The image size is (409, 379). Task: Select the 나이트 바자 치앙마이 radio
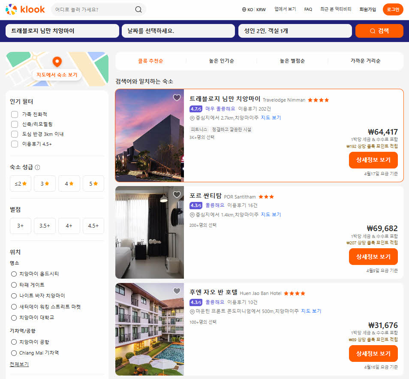click(14, 296)
